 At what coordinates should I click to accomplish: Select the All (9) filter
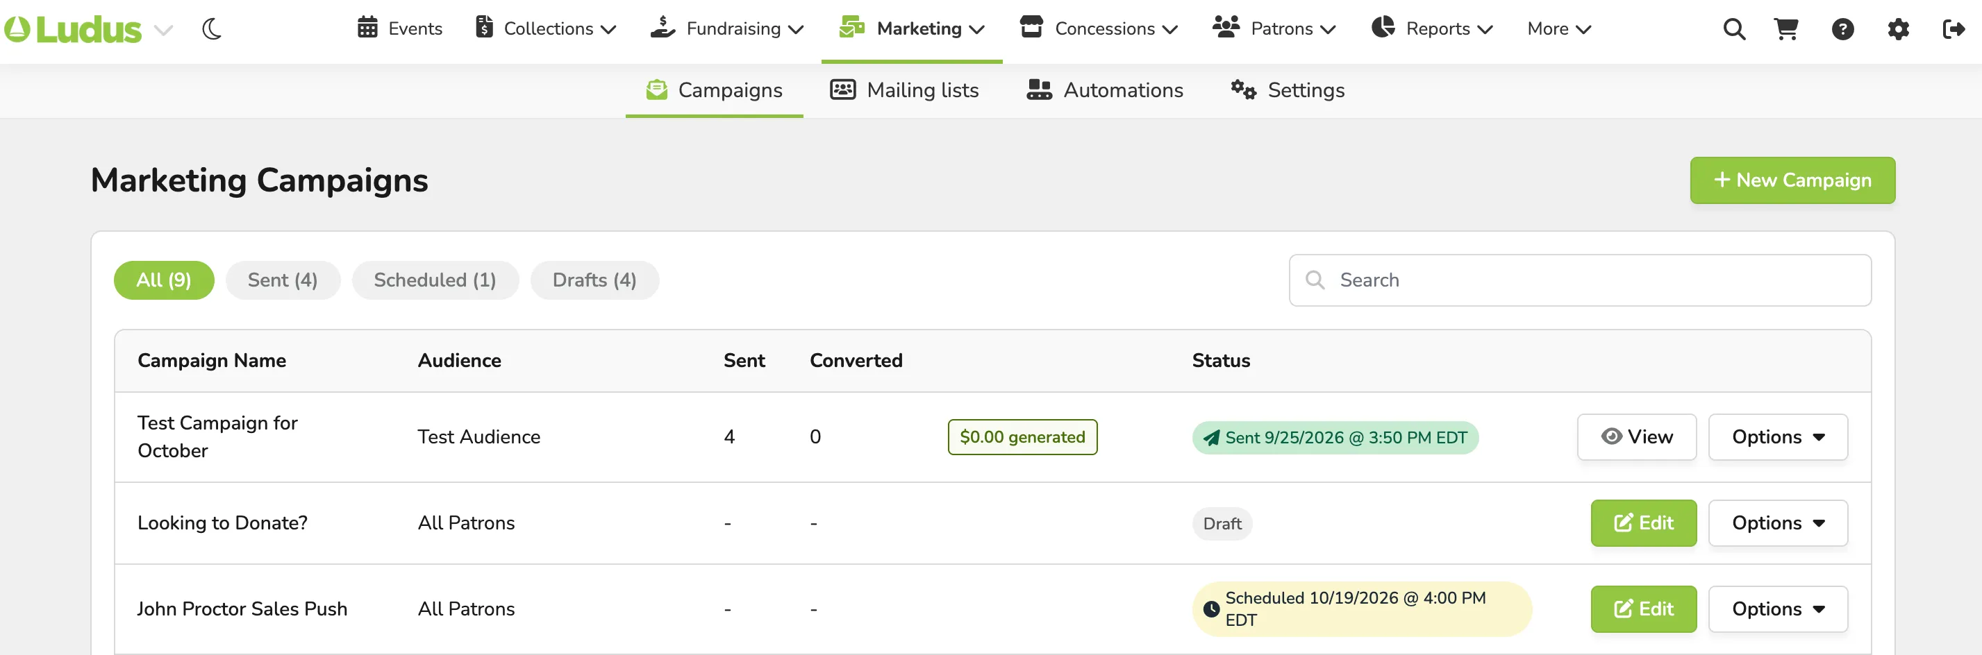(164, 280)
